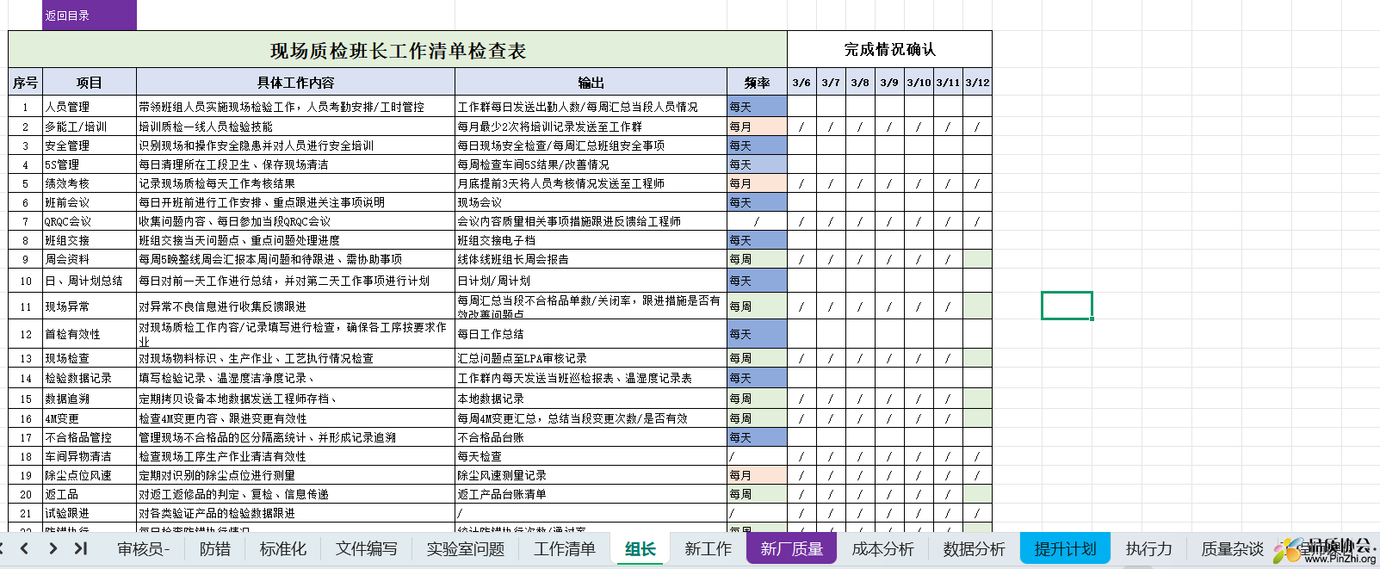Select the 3/7 date header
1380x569 pixels.
[831, 82]
